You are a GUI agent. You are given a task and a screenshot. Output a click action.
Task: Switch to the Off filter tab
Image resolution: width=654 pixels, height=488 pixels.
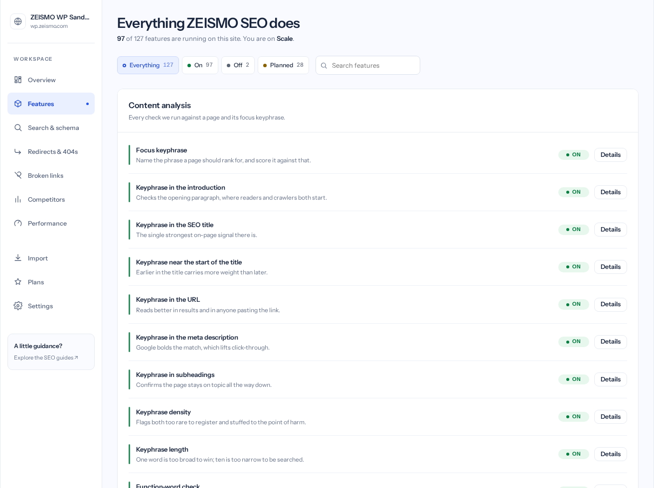(238, 65)
